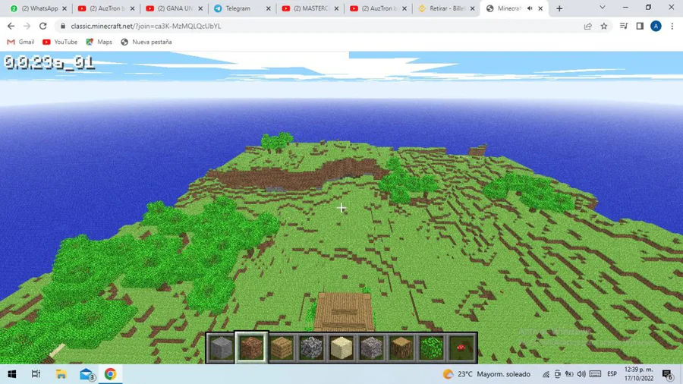This screenshot has height=384, width=683.
Task: Open File Explorer from taskbar
Action: (61, 374)
